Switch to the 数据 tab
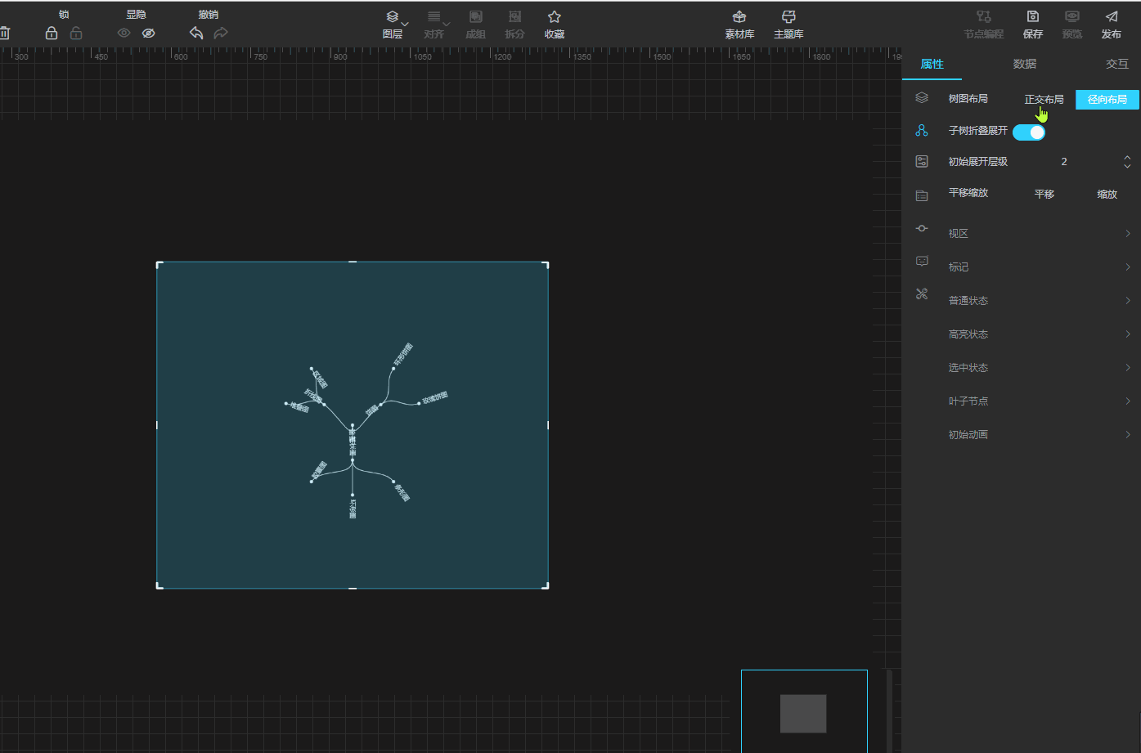The image size is (1141, 753). pyautogui.click(x=1025, y=64)
